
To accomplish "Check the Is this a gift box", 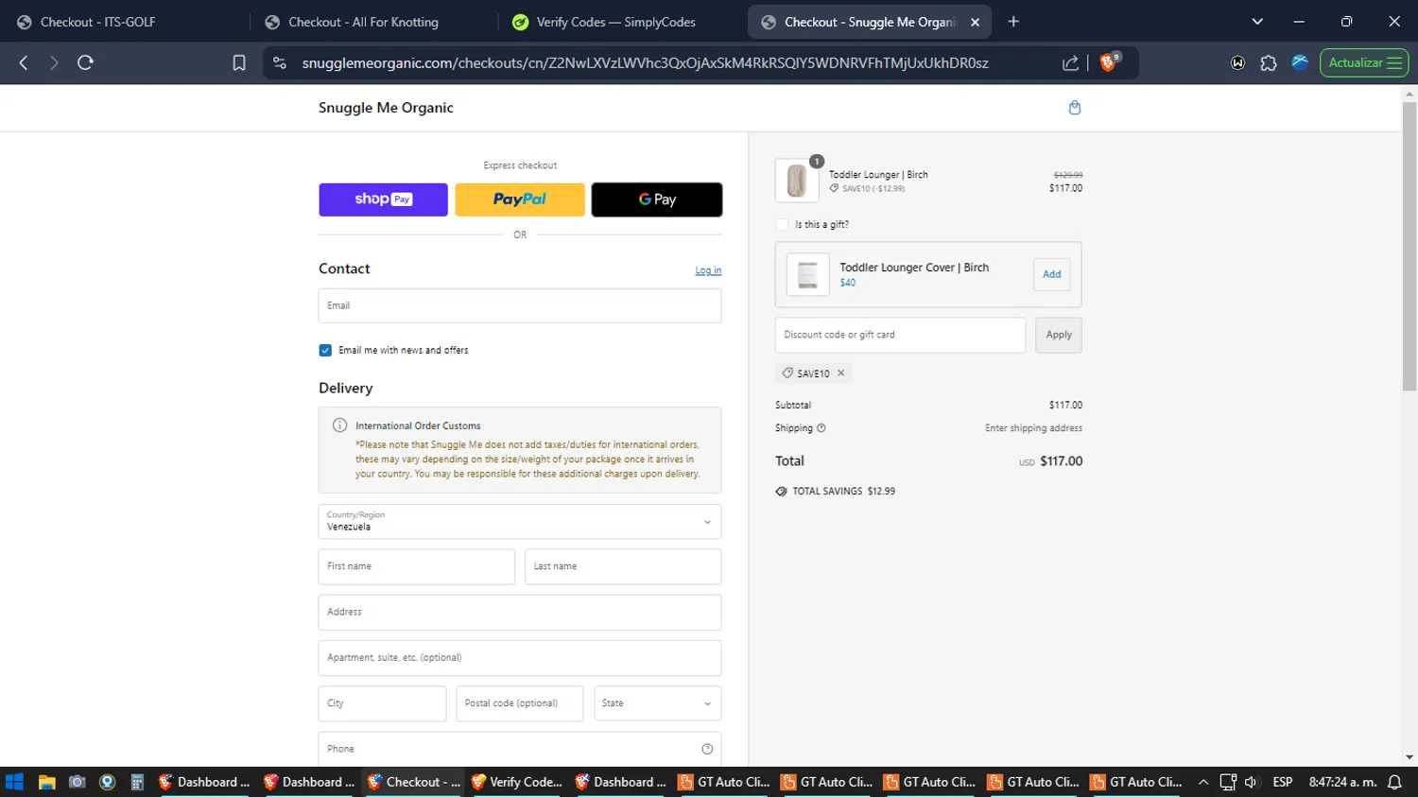I will click(782, 225).
